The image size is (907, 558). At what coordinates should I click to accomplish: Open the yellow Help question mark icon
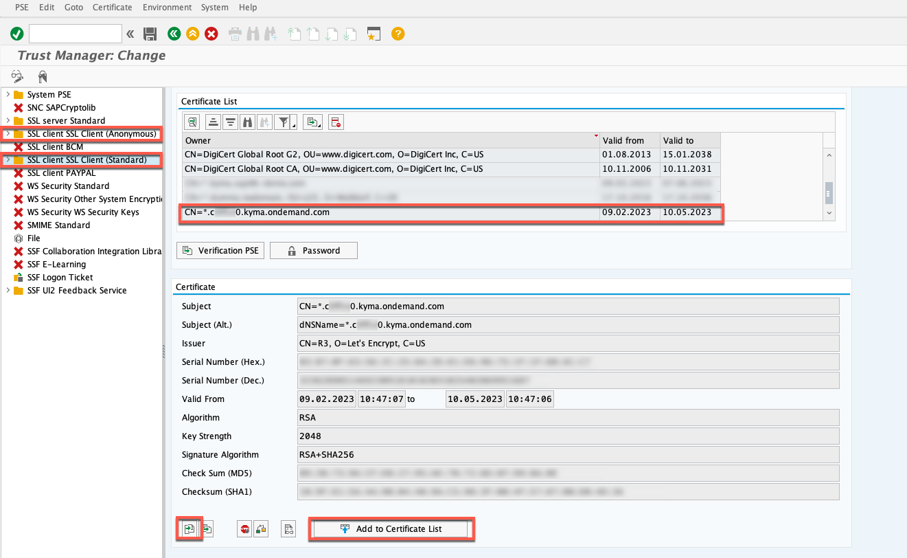point(398,34)
